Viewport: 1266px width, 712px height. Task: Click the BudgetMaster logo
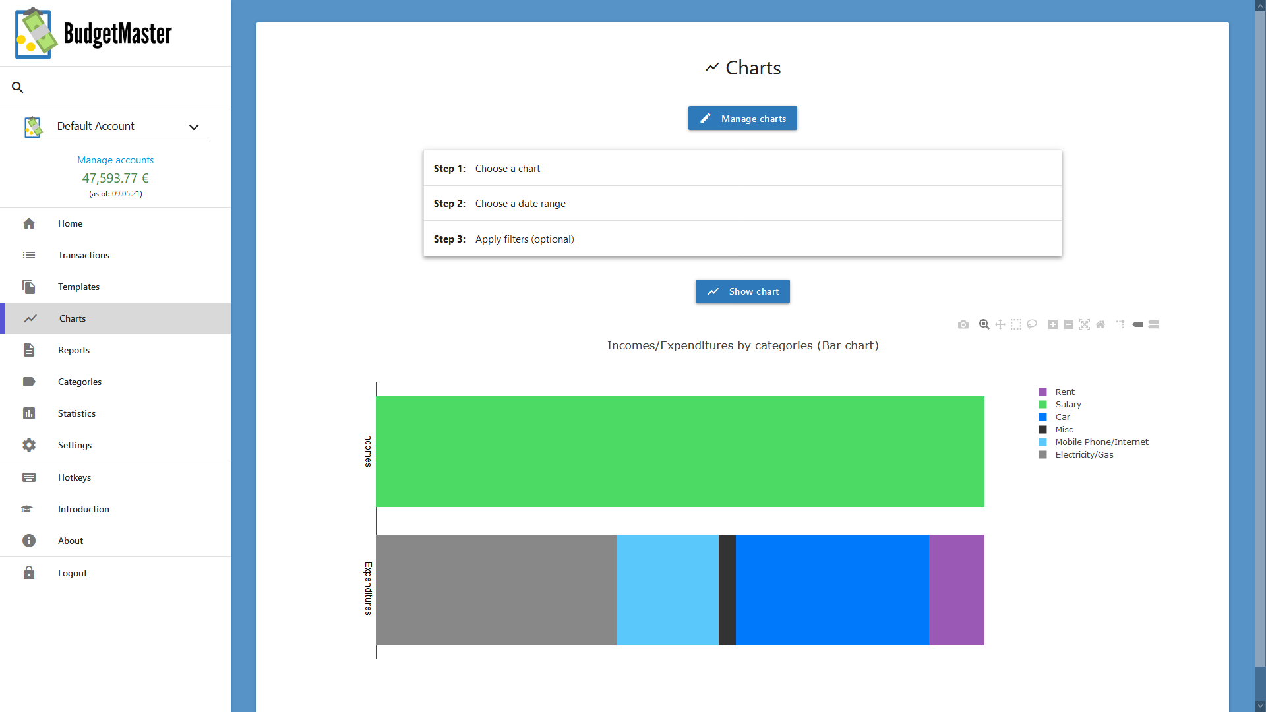point(94,33)
